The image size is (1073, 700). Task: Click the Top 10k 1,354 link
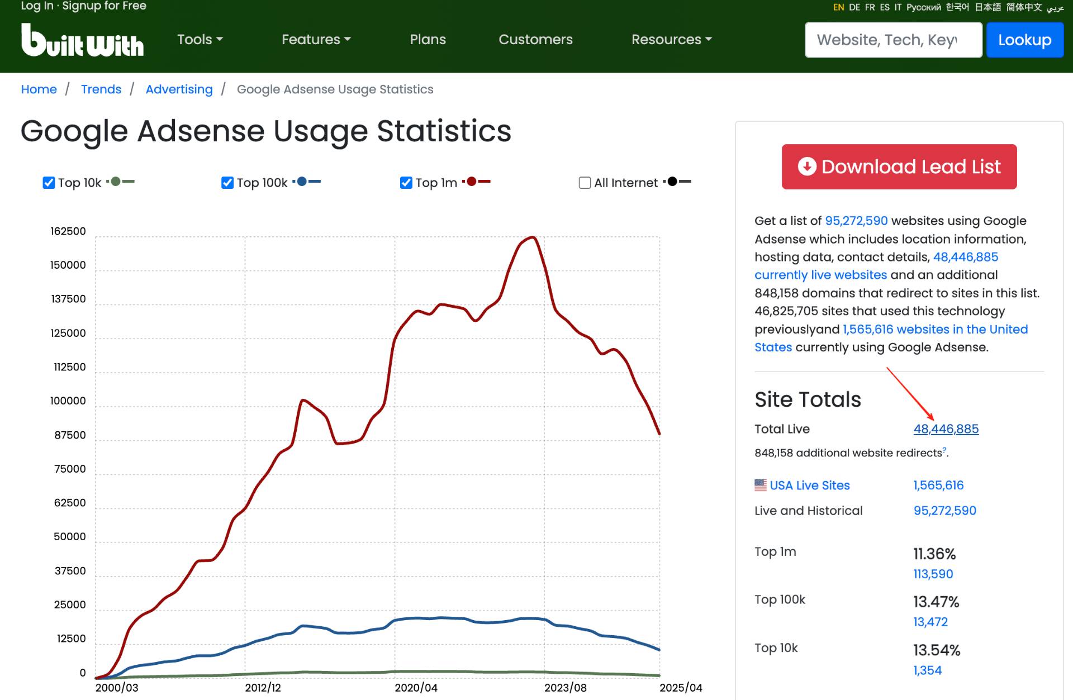pyautogui.click(x=928, y=670)
